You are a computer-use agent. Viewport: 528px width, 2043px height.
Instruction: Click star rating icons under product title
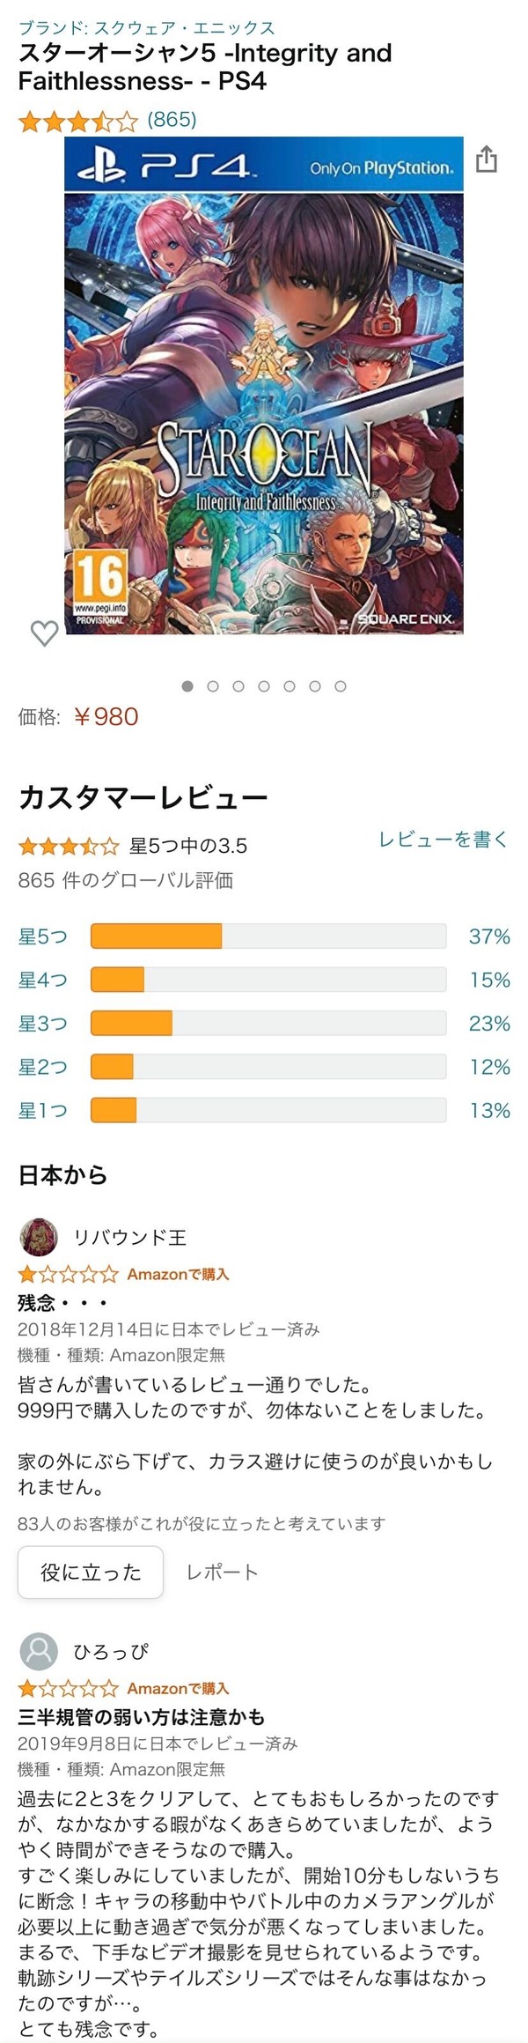pos(78,120)
